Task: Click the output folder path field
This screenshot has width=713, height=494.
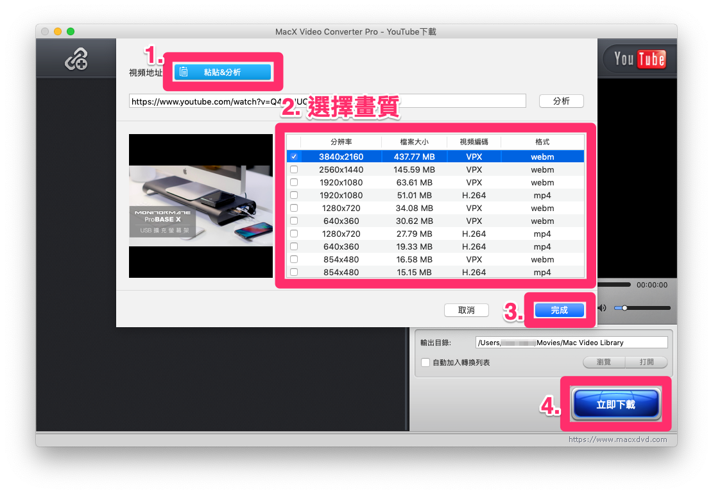Action: (x=572, y=343)
